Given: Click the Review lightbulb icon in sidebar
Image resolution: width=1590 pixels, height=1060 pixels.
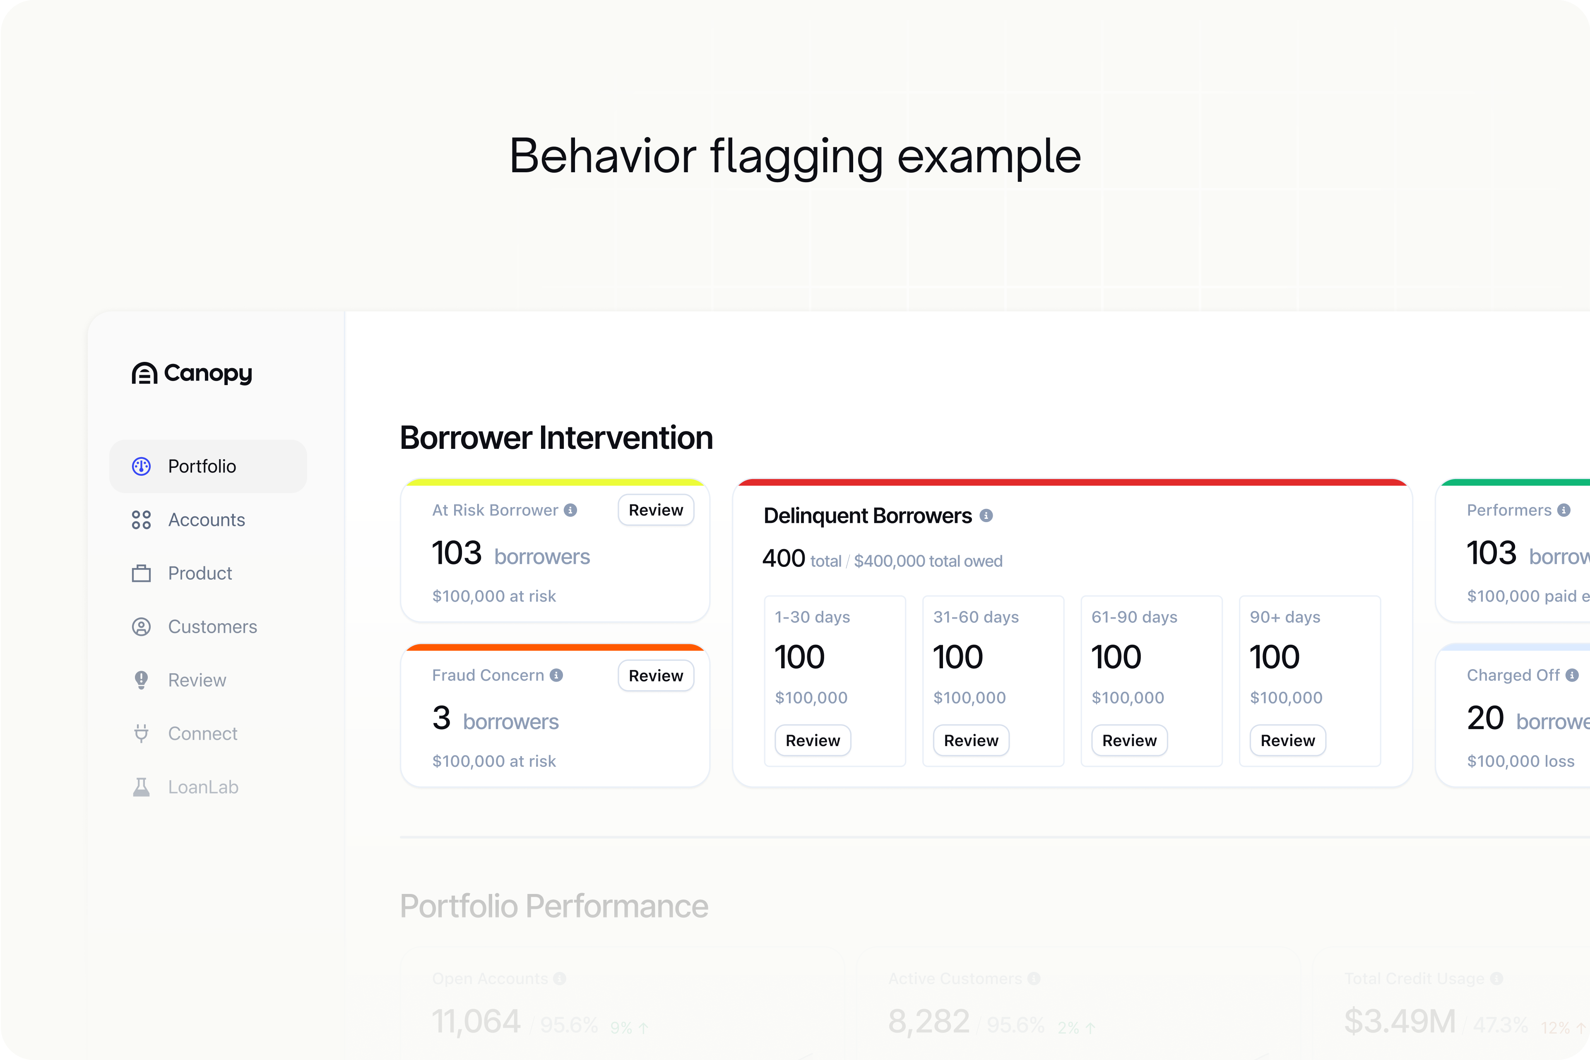Looking at the screenshot, I should 141,680.
